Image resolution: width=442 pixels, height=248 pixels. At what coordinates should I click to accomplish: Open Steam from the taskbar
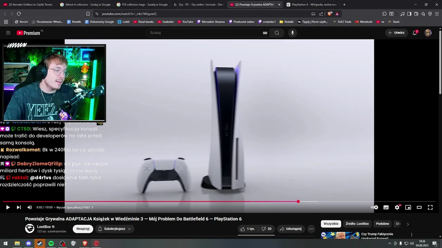40,244
